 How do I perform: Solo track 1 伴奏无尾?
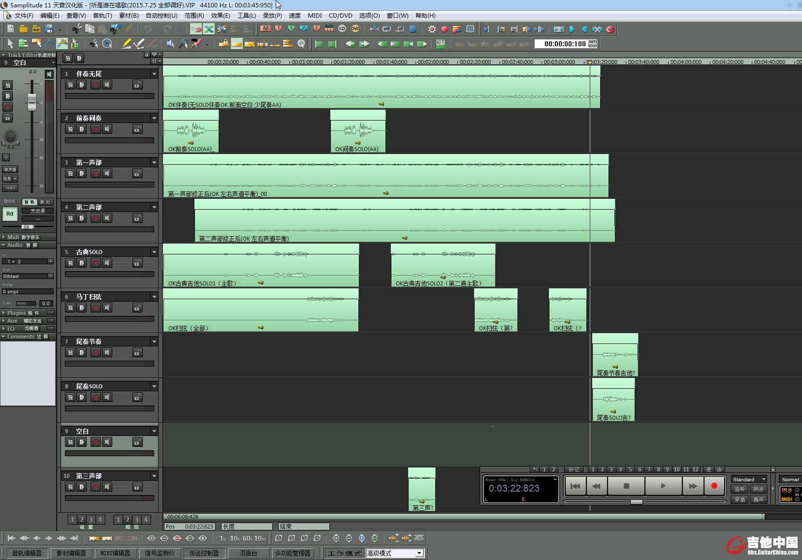(x=70, y=85)
